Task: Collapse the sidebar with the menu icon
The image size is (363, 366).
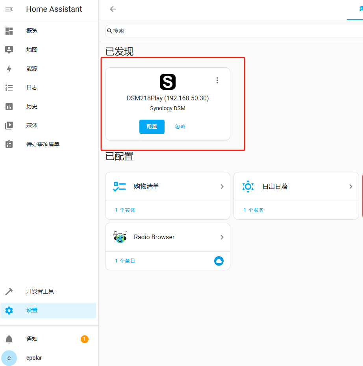Action: (x=9, y=9)
